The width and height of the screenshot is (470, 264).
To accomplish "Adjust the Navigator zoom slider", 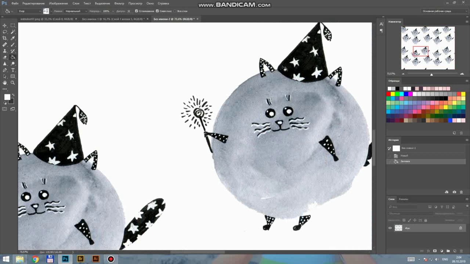I will [431, 74].
